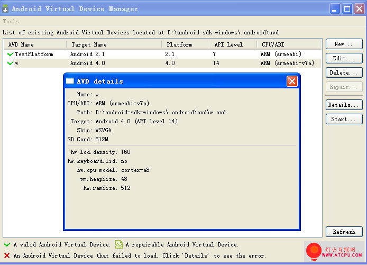Click green checkmark icon for AVD w
367x265 pixels.
click(x=10, y=63)
